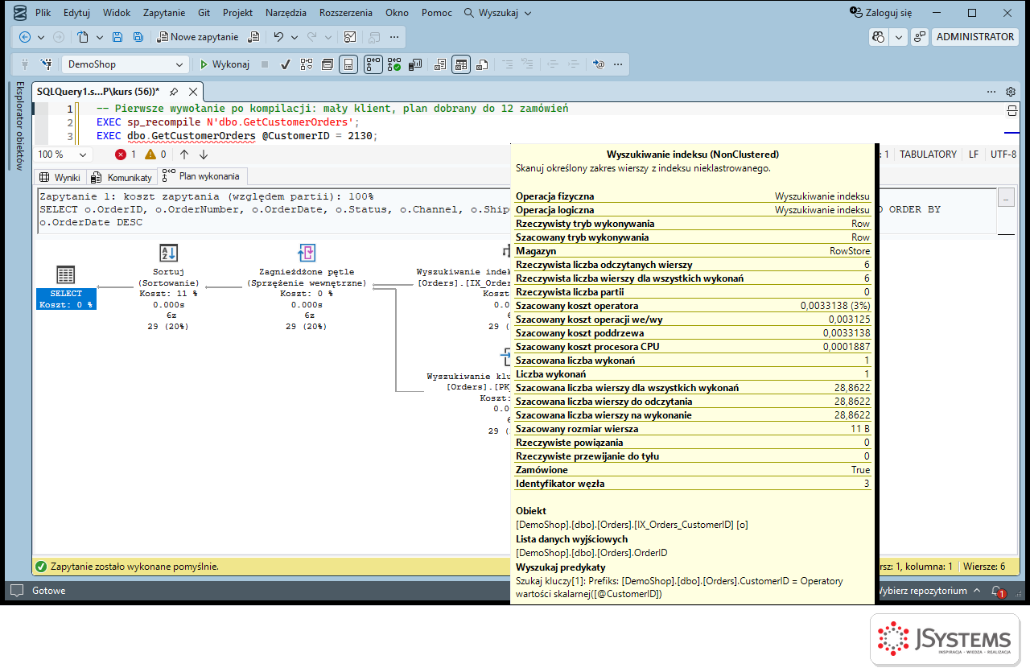Image resolution: width=1030 pixels, height=672 pixels.
Task: Click the Nowe zapytanie button
Action: pyautogui.click(x=198, y=37)
